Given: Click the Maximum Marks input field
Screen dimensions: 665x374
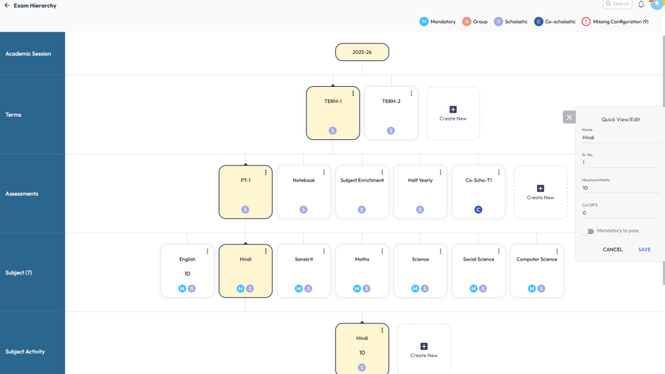Looking at the screenshot, I should point(620,188).
